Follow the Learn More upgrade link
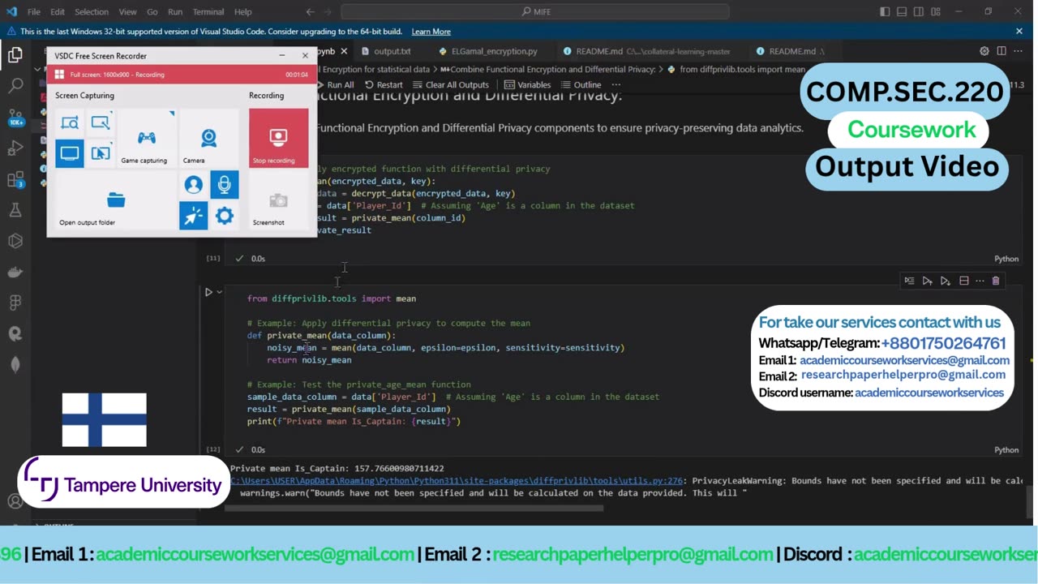The image size is (1038, 584). 431,32
